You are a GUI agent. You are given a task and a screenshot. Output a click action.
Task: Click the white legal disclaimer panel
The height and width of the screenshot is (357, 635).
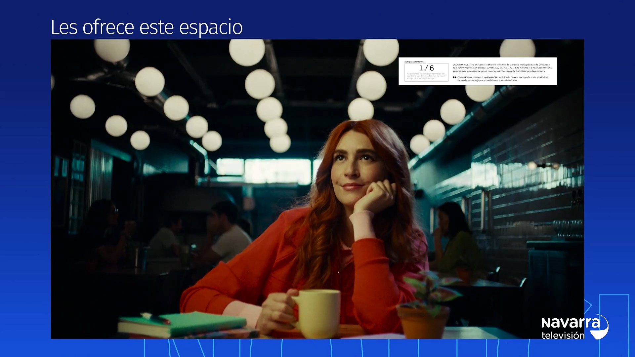pos(478,71)
